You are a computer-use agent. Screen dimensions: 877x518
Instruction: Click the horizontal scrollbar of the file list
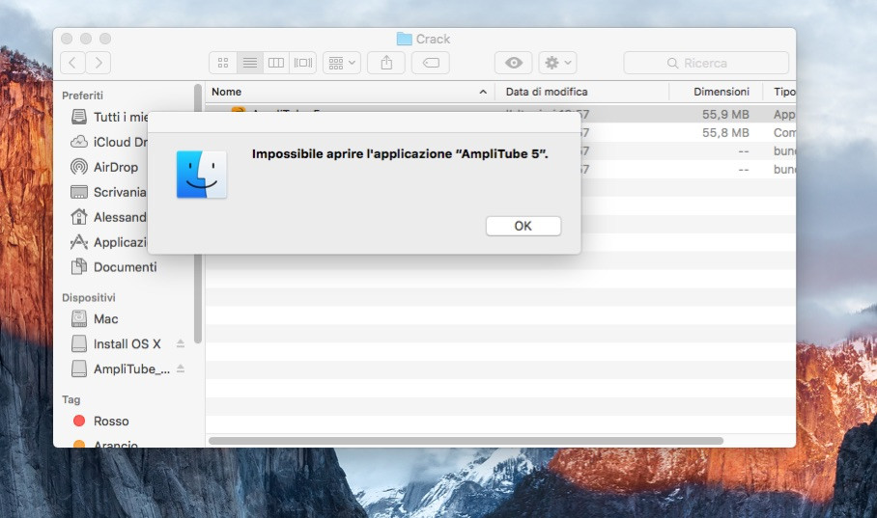(x=466, y=441)
